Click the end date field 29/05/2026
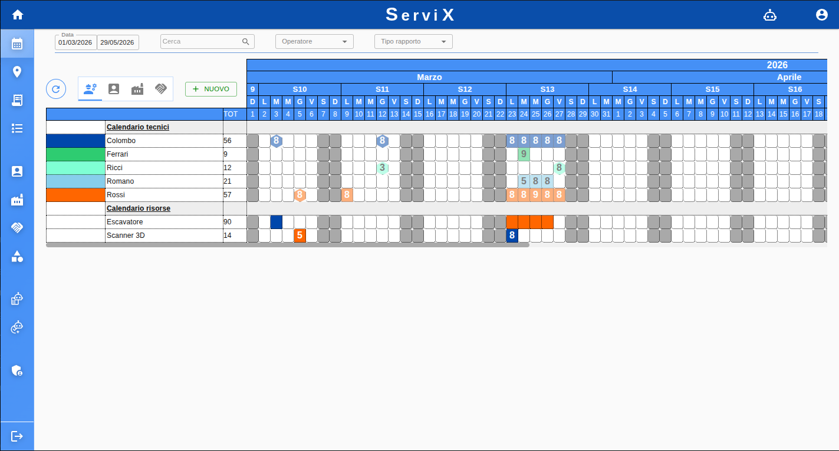Viewport: 839px width, 451px height. (x=118, y=42)
